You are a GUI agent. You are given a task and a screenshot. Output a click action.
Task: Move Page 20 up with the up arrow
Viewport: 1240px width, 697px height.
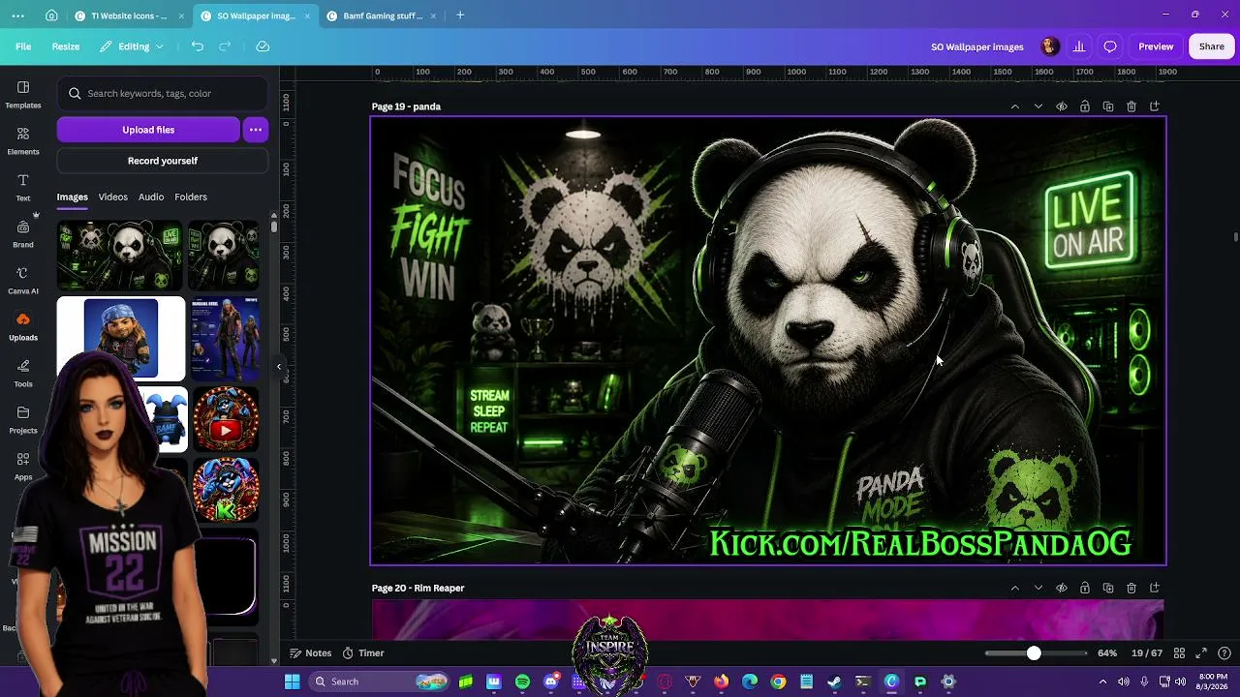pyautogui.click(x=1015, y=588)
